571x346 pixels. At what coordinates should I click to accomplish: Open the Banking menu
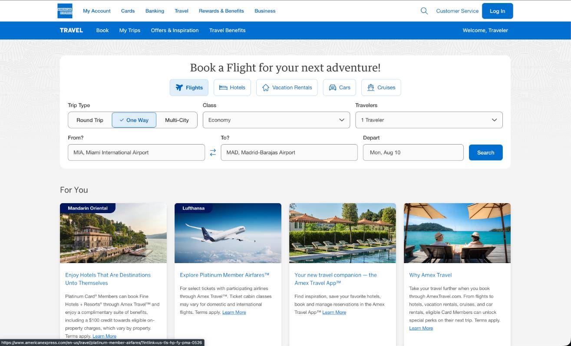coord(155,11)
